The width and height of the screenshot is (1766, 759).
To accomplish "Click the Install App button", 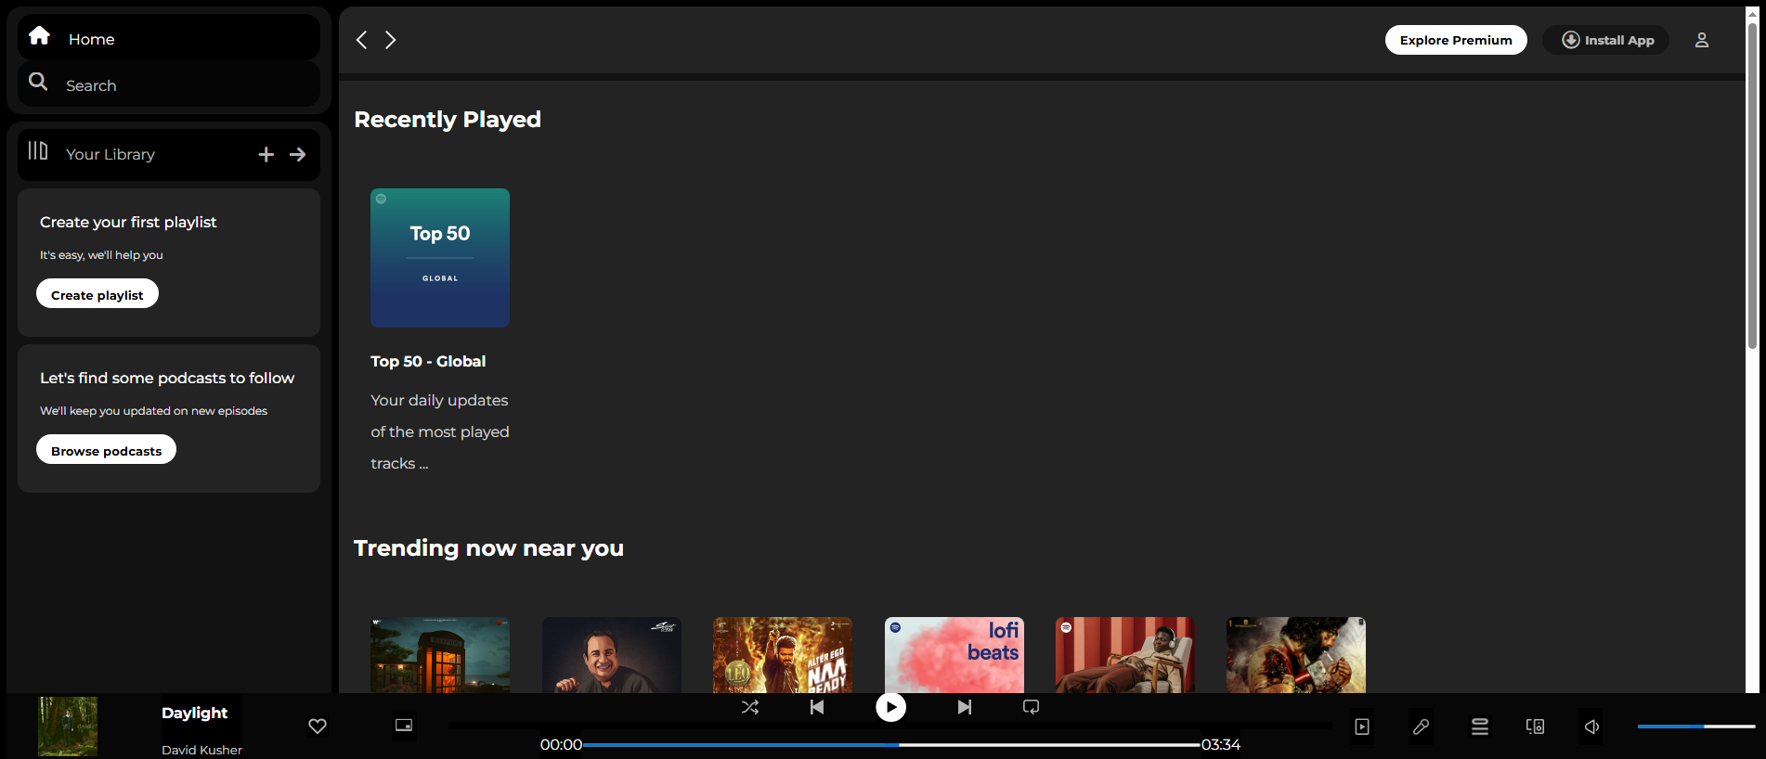I will (1606, 40).
